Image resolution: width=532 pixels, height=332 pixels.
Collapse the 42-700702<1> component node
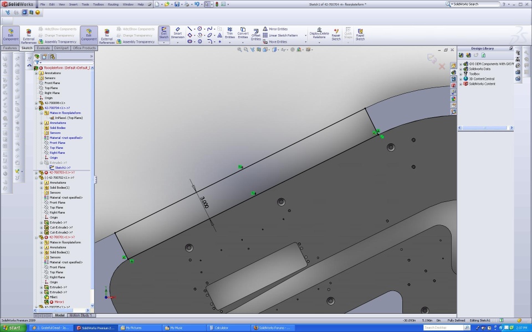coord(37,178)
